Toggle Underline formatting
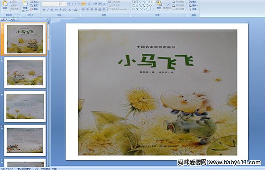This screenshot has width=265, height=170. [52, 10]
